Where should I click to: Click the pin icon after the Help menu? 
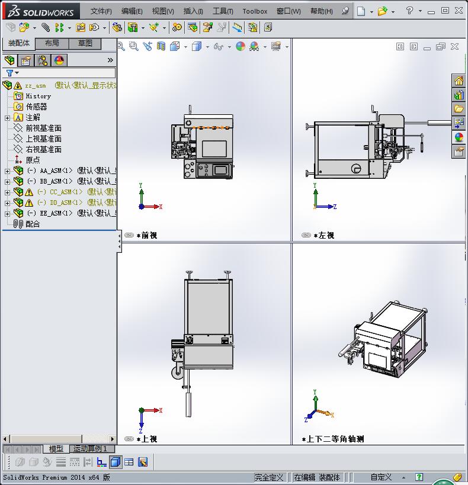tap(345, 11)
